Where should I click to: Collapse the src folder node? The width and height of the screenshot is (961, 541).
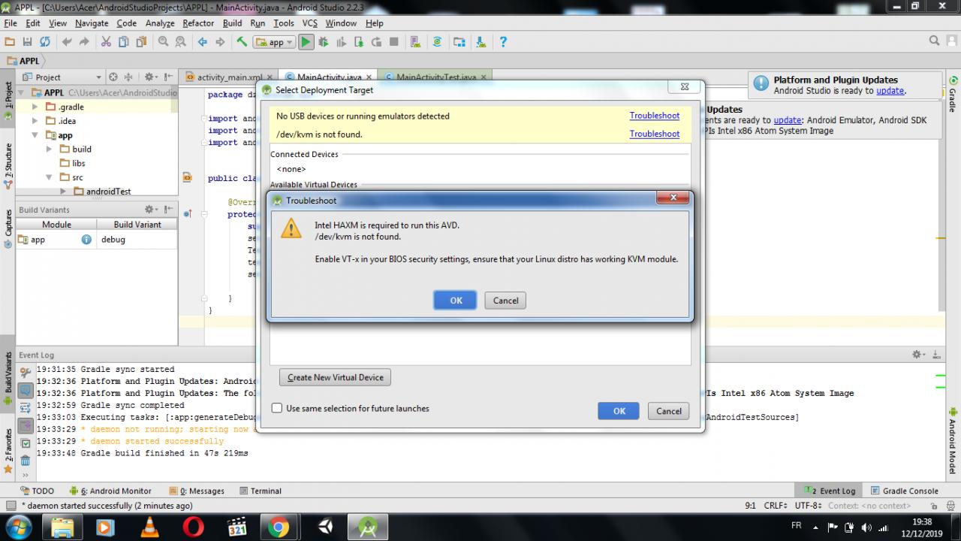49,177
